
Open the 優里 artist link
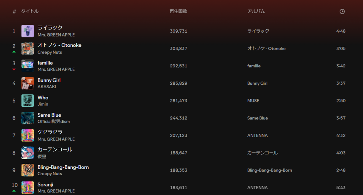click(x=42, y=156)
